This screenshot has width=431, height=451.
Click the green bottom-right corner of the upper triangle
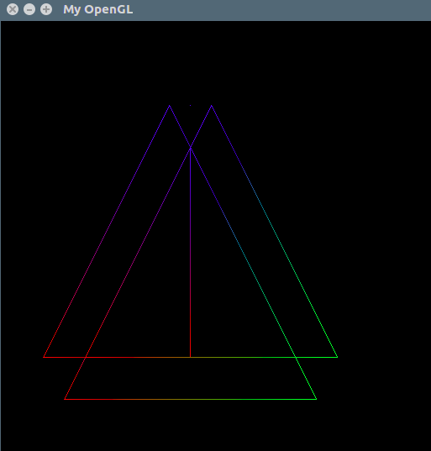click(337, 357)
